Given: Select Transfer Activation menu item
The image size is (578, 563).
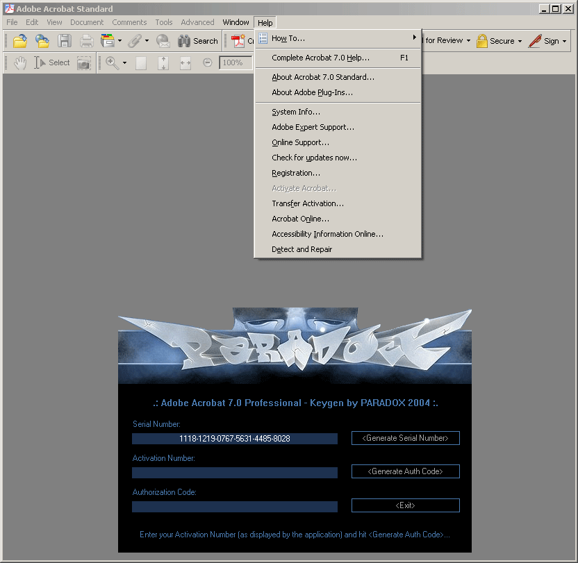Looking at the screenshot, I should coord(338,204).
